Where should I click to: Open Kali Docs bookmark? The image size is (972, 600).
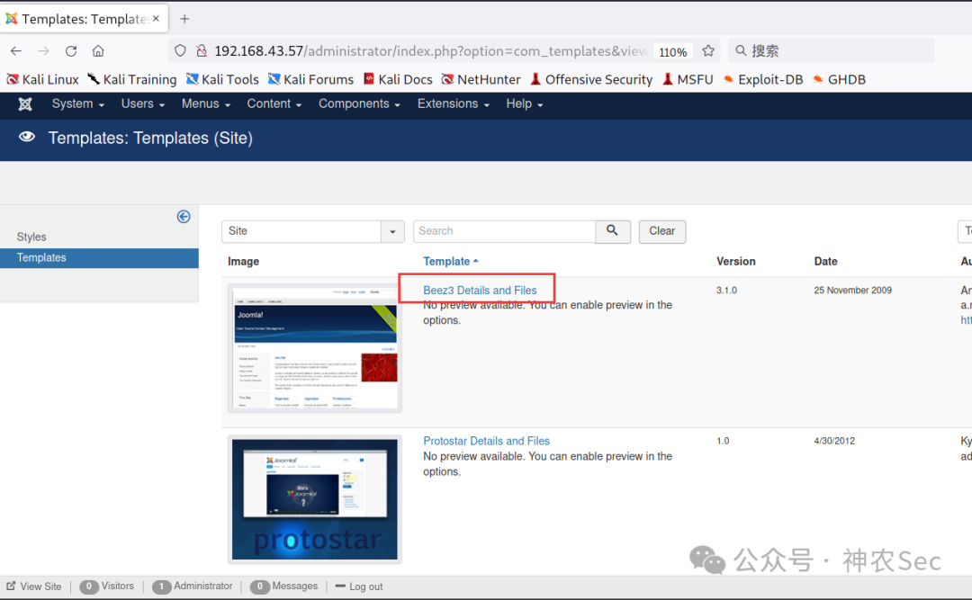point(398,79)
